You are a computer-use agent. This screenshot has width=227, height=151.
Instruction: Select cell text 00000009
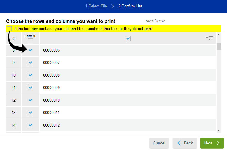tap(51, 88)
